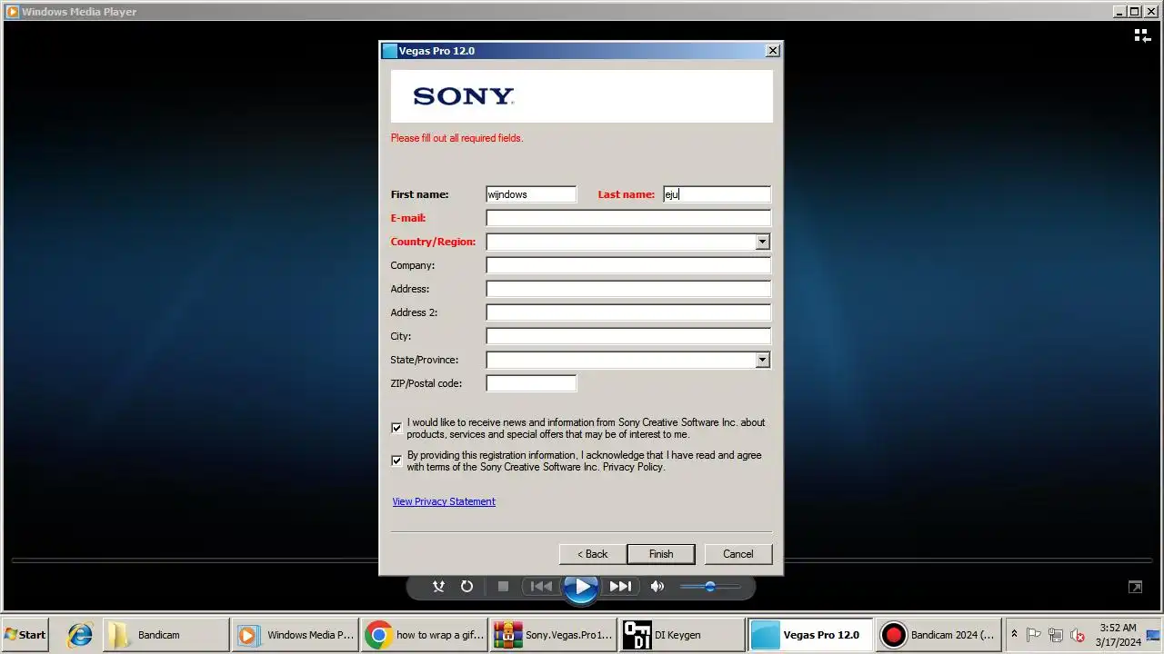1164x654 pixels.
Task: Click the ZIP/Postal code field
Action: 531,383
